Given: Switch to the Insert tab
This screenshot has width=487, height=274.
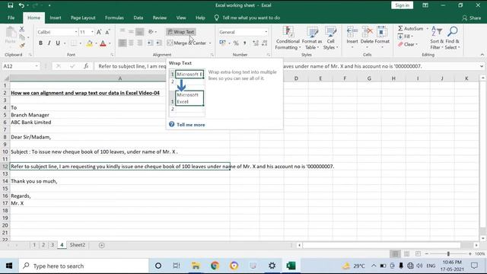Looking at the screenshot, I should pyautogui.click(x=56, y=18).
